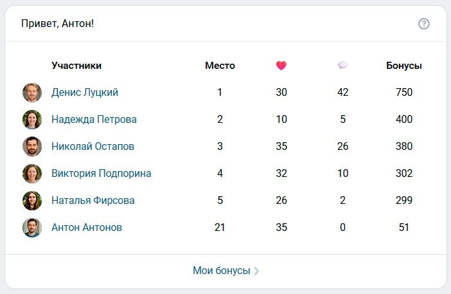Viewport: 451px width, 294px height.
Task: Click the speech bubble comments column icon
Action: (342, 66)
